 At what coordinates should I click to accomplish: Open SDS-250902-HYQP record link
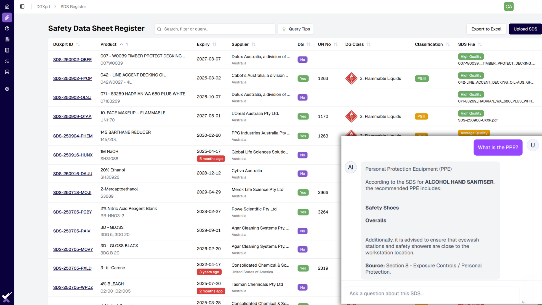pyautogui.click(x=72, y=79)
